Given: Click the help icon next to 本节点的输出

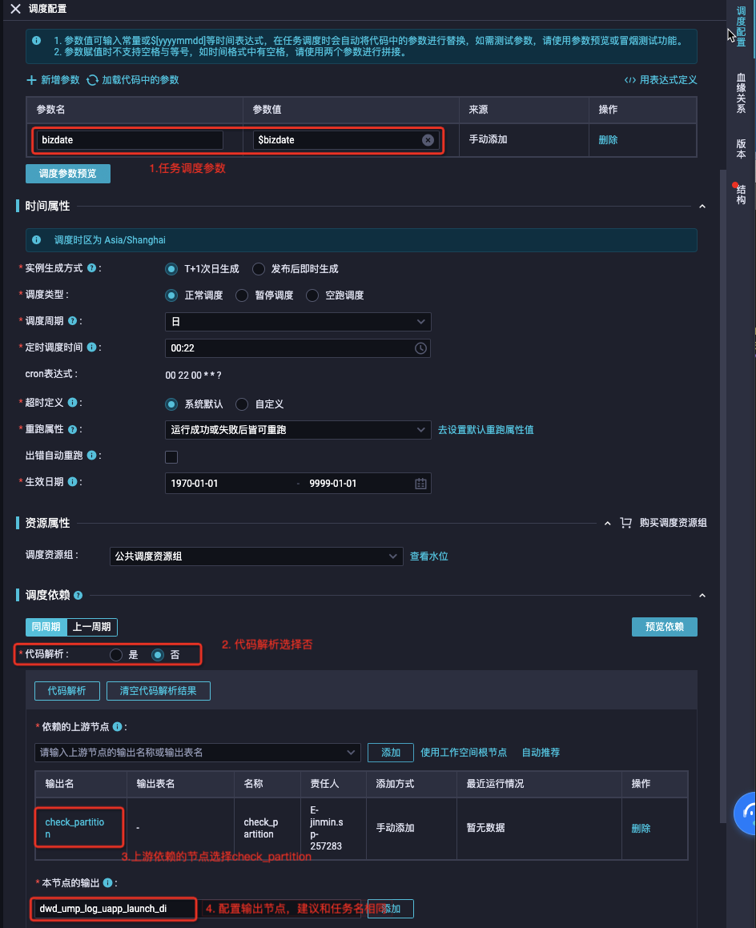Looking at the screenshot, I should click(x=108, y=882).
